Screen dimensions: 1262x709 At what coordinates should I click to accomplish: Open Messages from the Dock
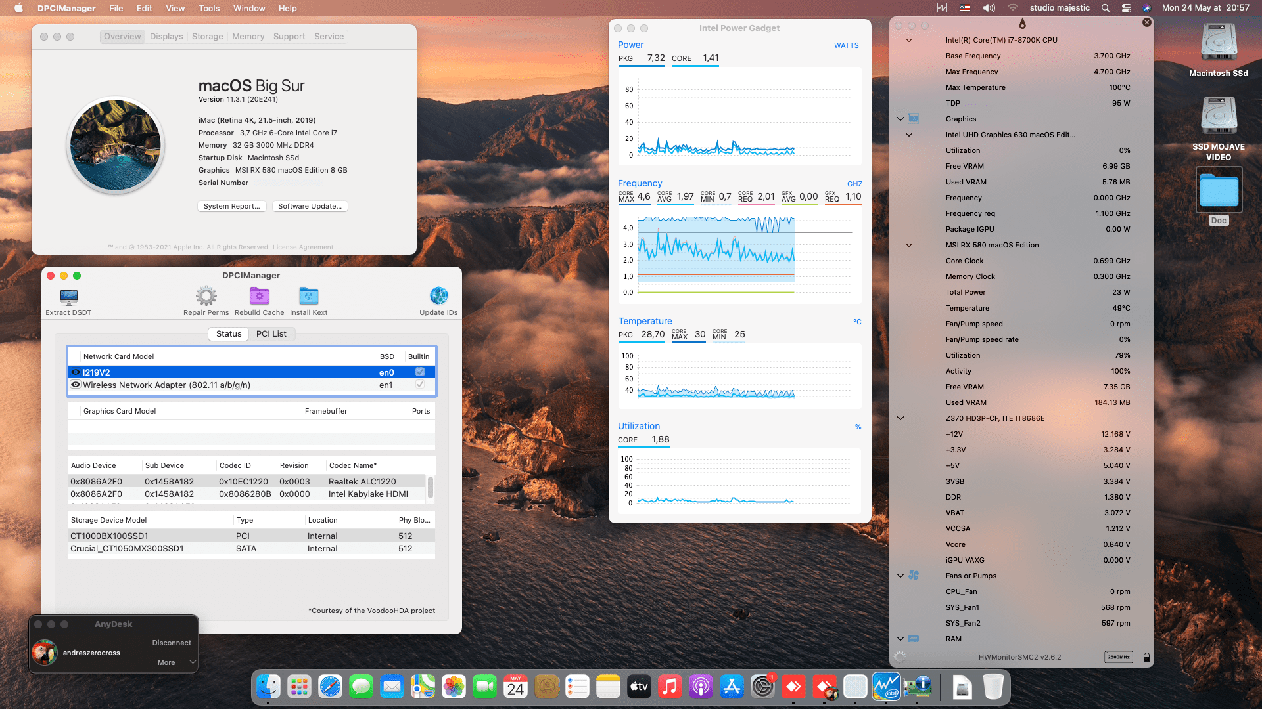[361, 687]
